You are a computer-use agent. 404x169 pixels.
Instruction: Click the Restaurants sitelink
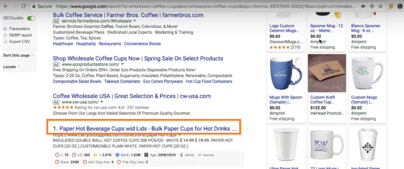110,43
